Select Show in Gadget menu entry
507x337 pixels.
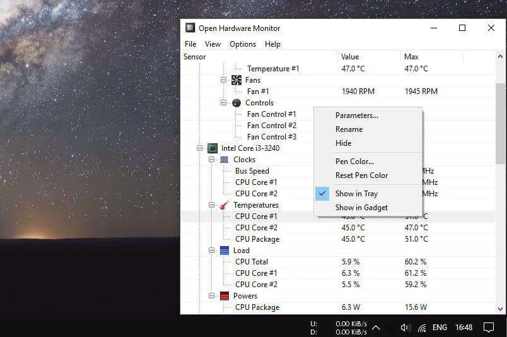point(368,208)
